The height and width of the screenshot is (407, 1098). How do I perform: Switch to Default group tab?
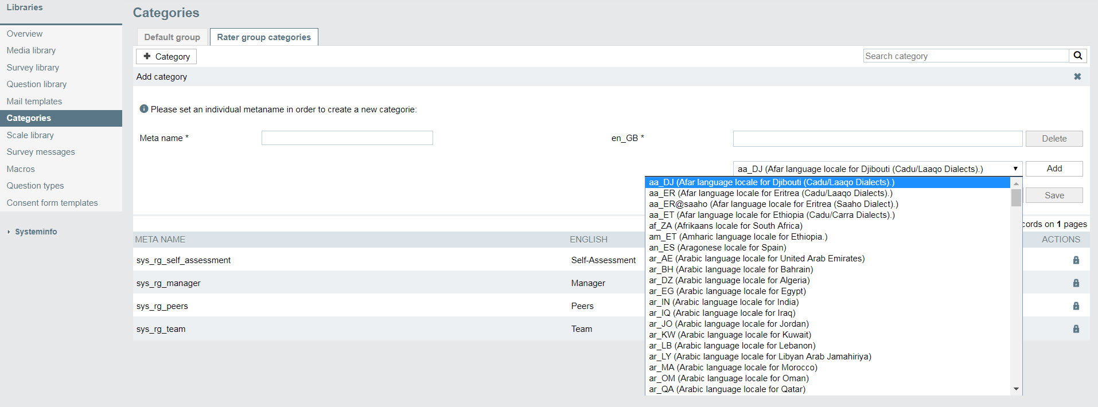(172, 37)
